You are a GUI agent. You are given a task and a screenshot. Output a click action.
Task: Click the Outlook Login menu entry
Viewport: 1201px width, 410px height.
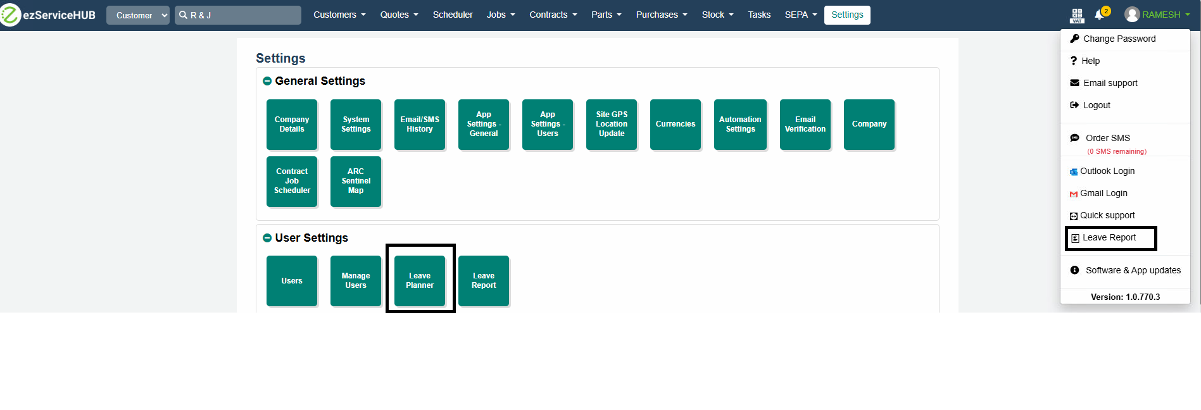1107,171
